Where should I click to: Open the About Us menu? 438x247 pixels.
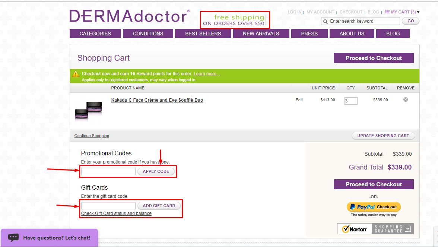point(352,34)
